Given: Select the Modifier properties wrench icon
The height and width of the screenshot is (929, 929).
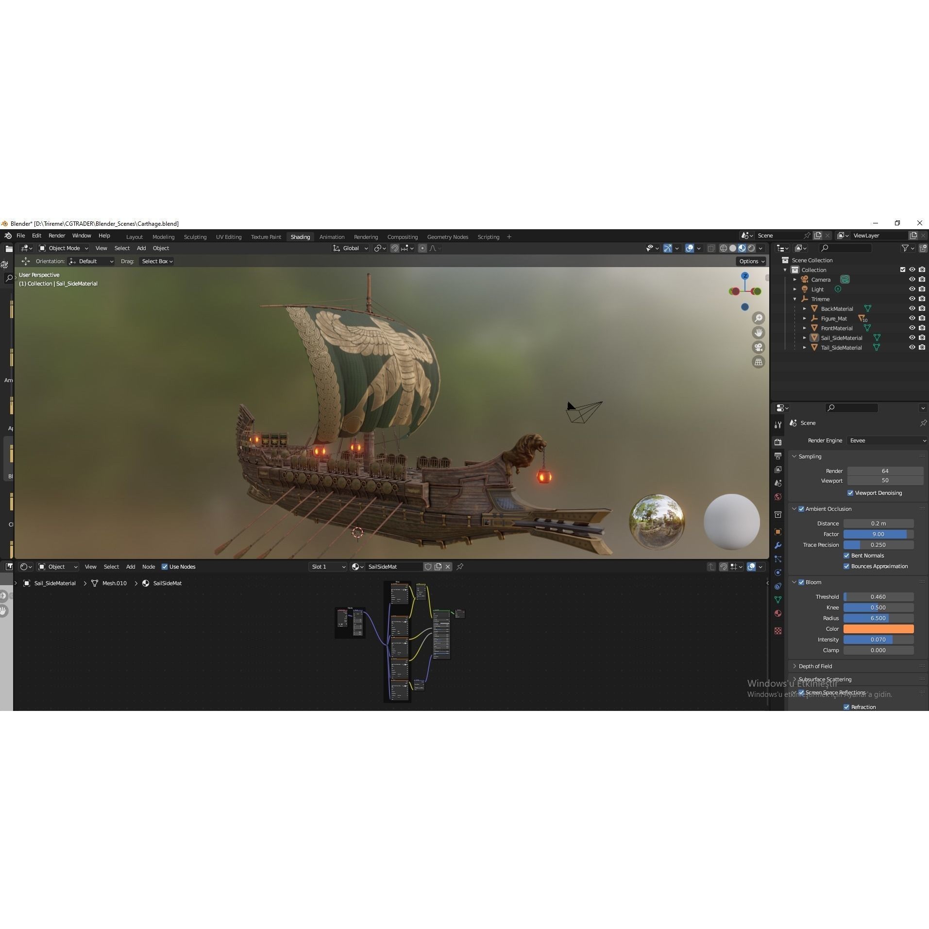Looking at the screenshot, I should click(778, 545).
